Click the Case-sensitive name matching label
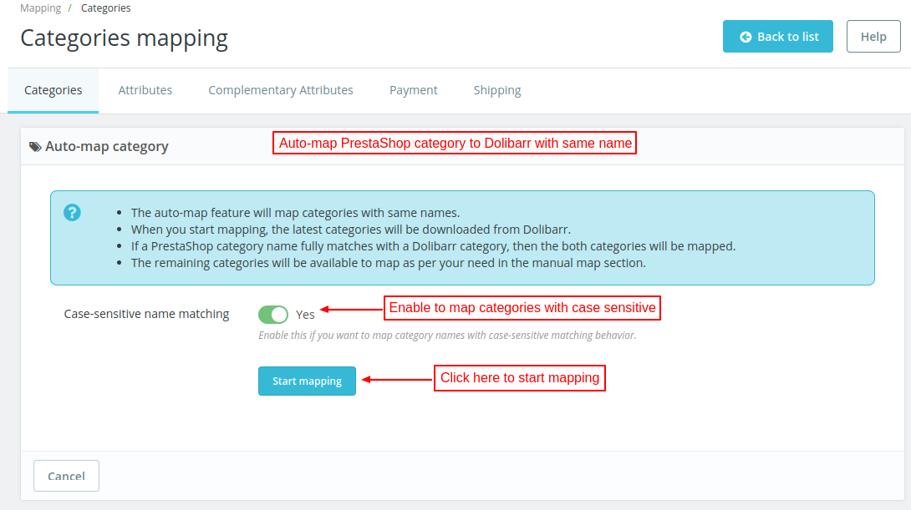Screen dimensions: 911x510 coord(146,314)
